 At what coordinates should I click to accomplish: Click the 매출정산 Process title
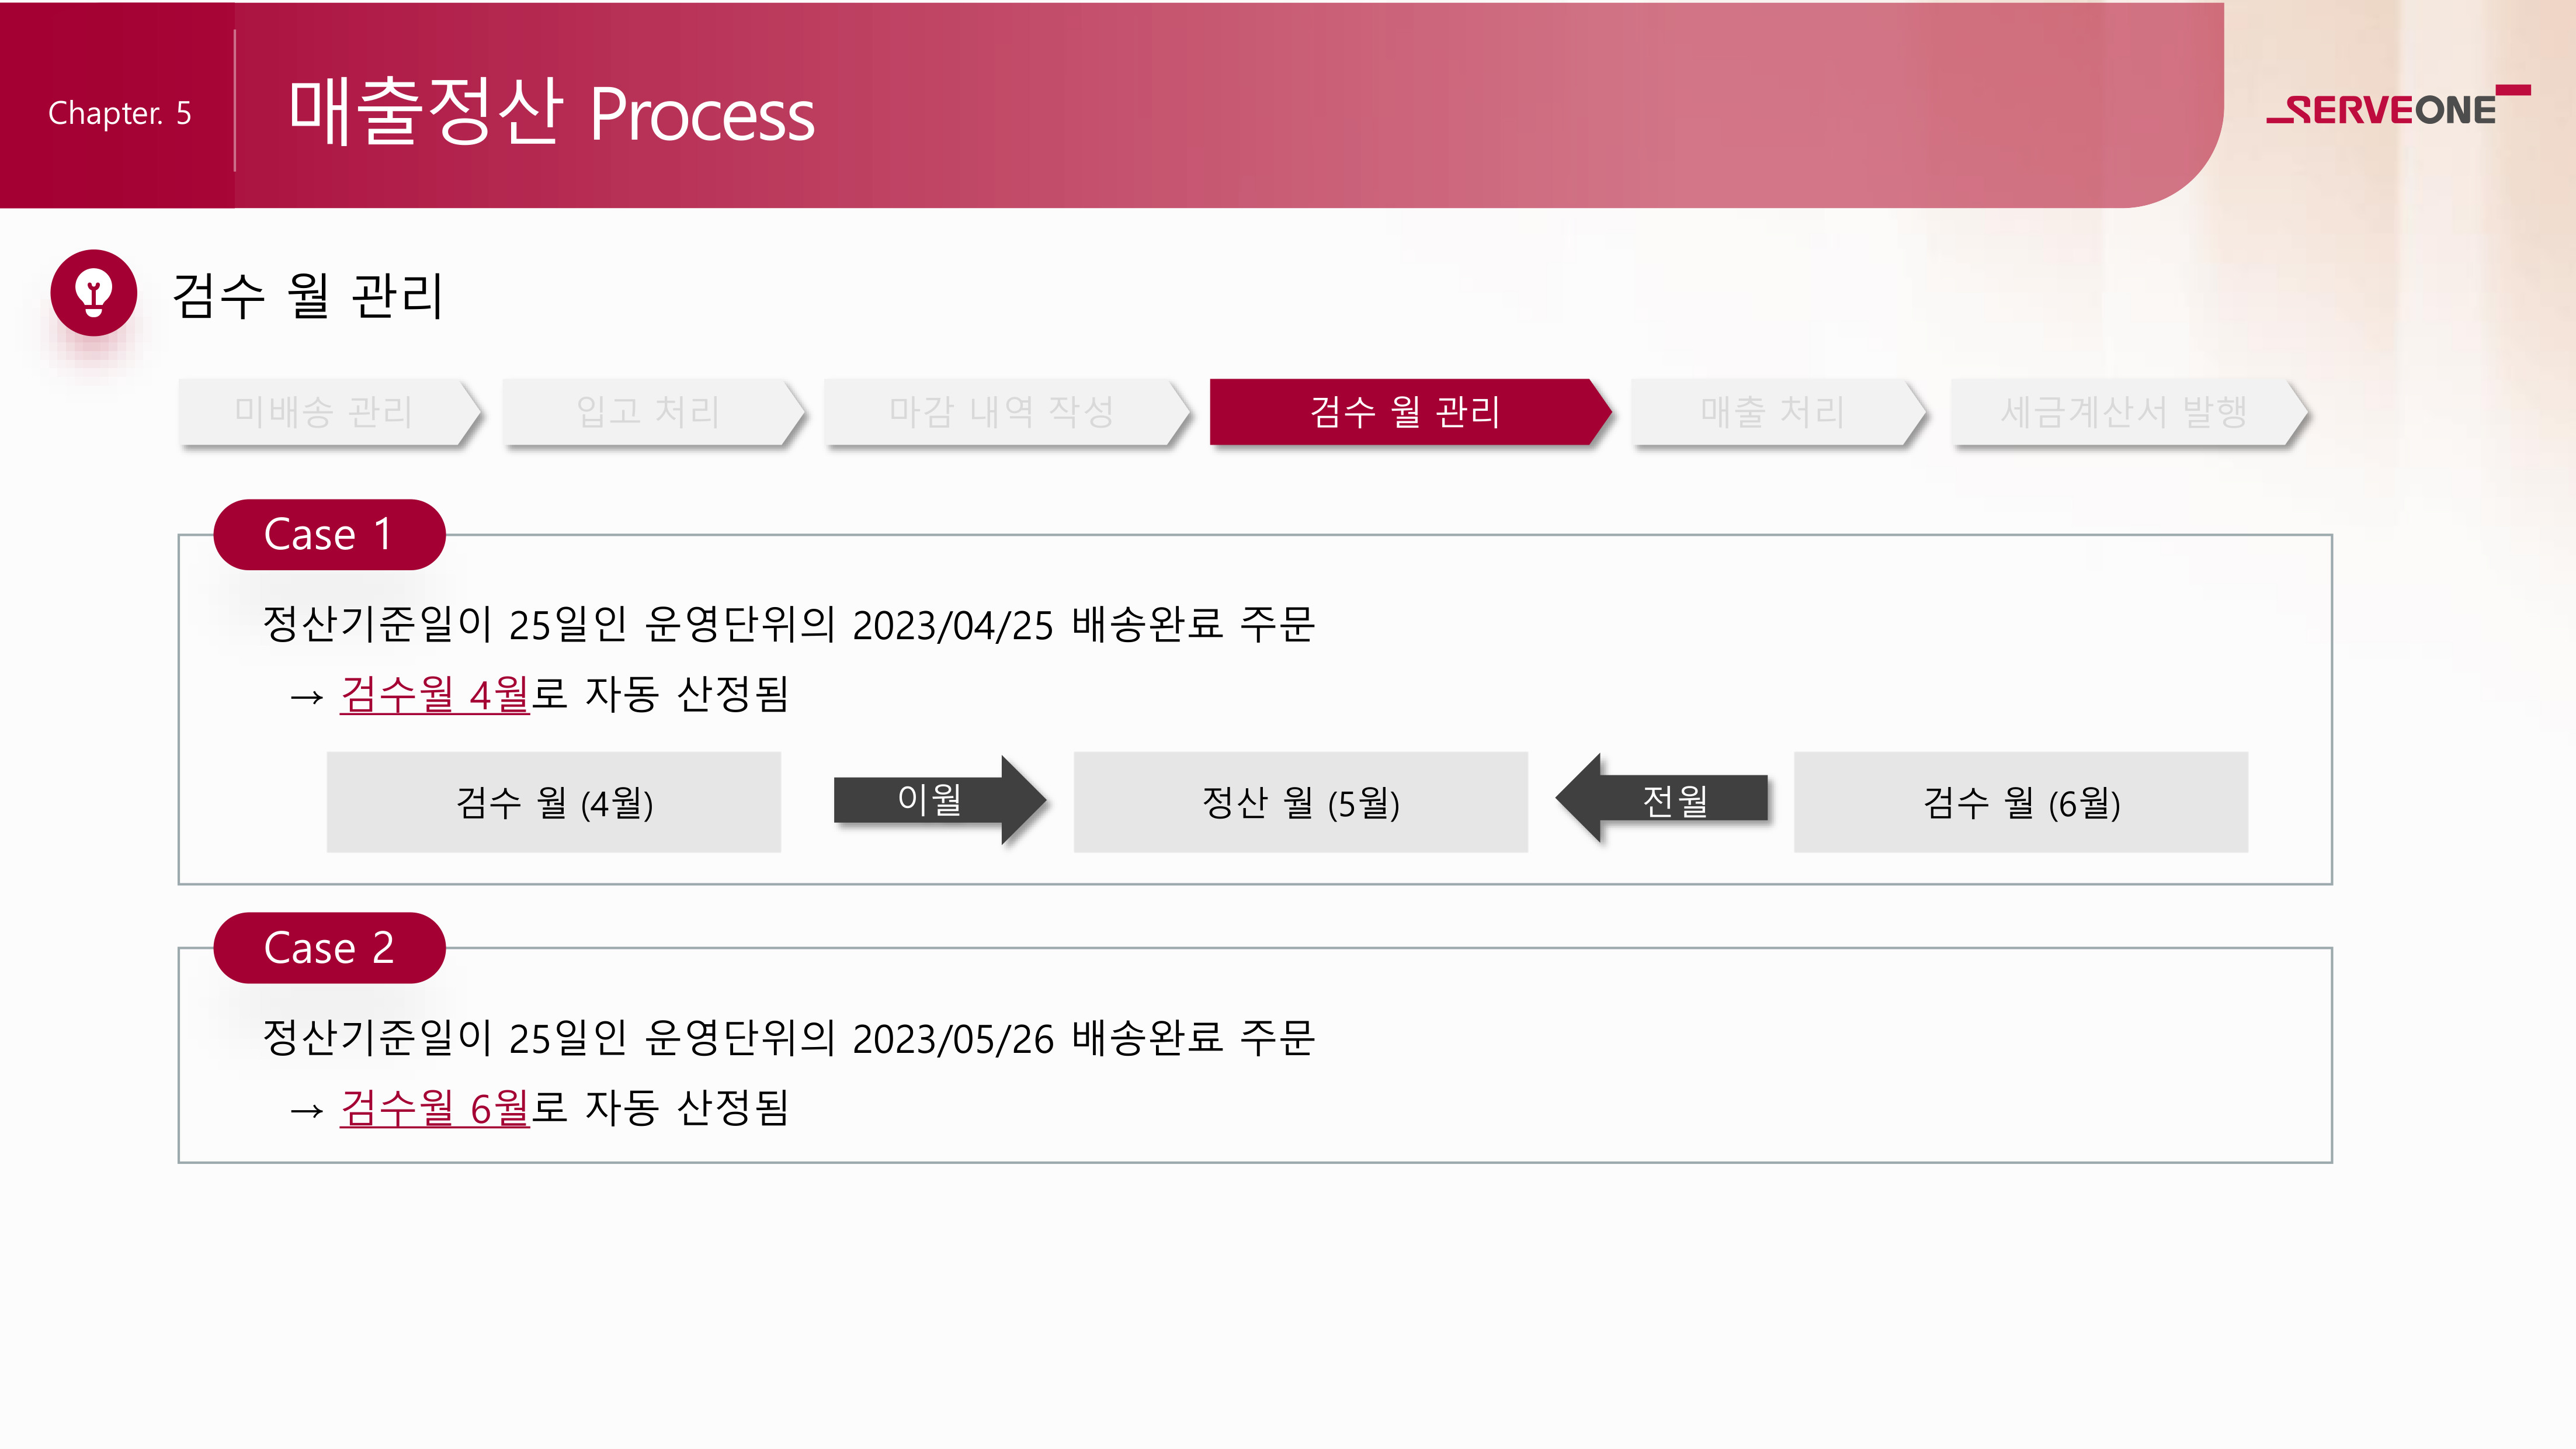tap(551, 113)
